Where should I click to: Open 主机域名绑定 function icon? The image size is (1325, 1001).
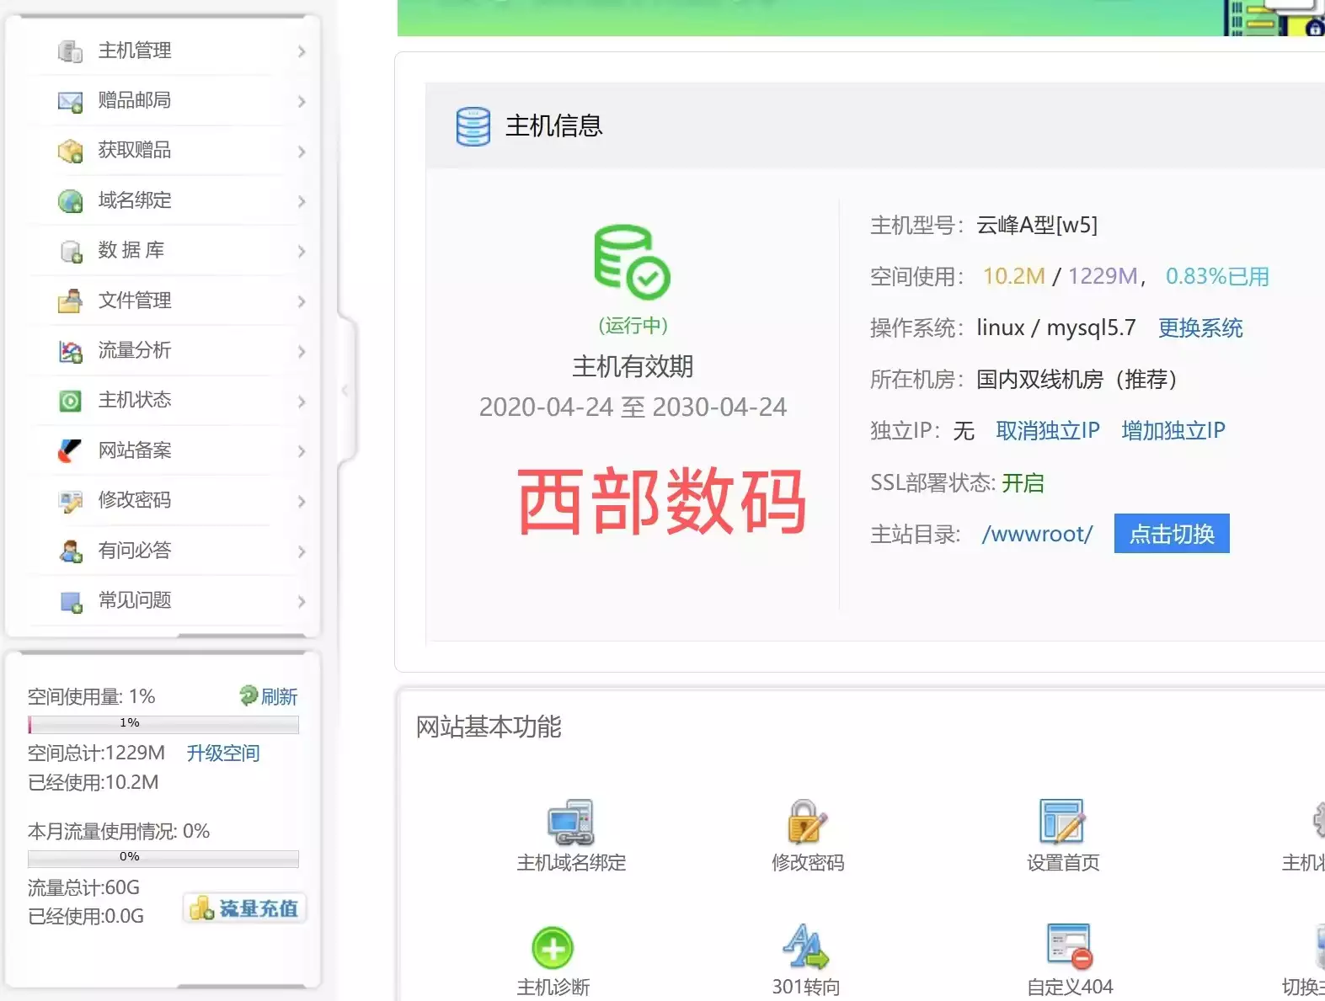pyautogui.click(x=571, y=822)
